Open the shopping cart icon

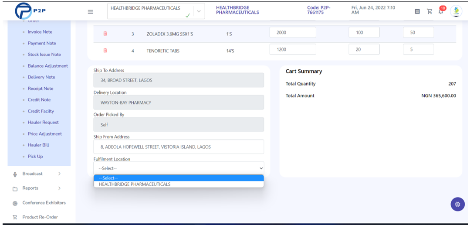tap(429, 11)
